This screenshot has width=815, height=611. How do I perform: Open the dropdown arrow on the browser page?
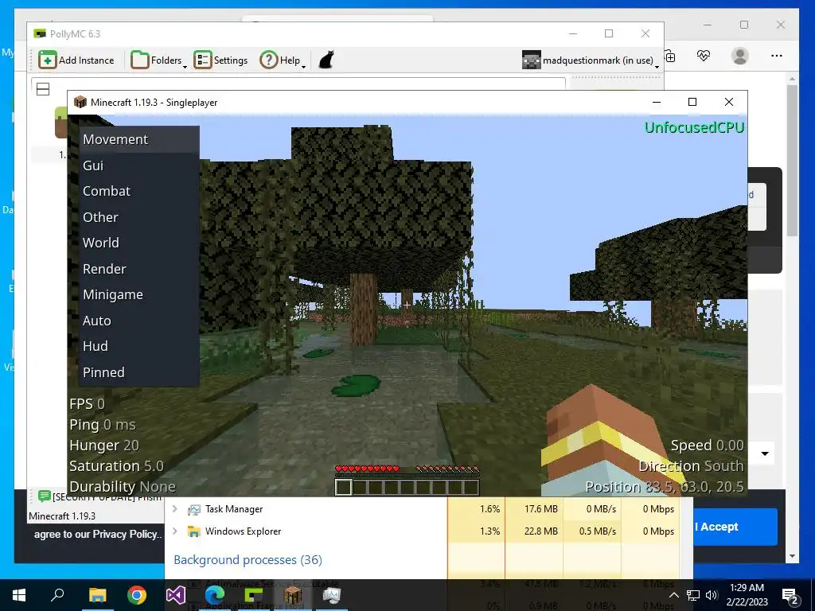coord(765,453)
